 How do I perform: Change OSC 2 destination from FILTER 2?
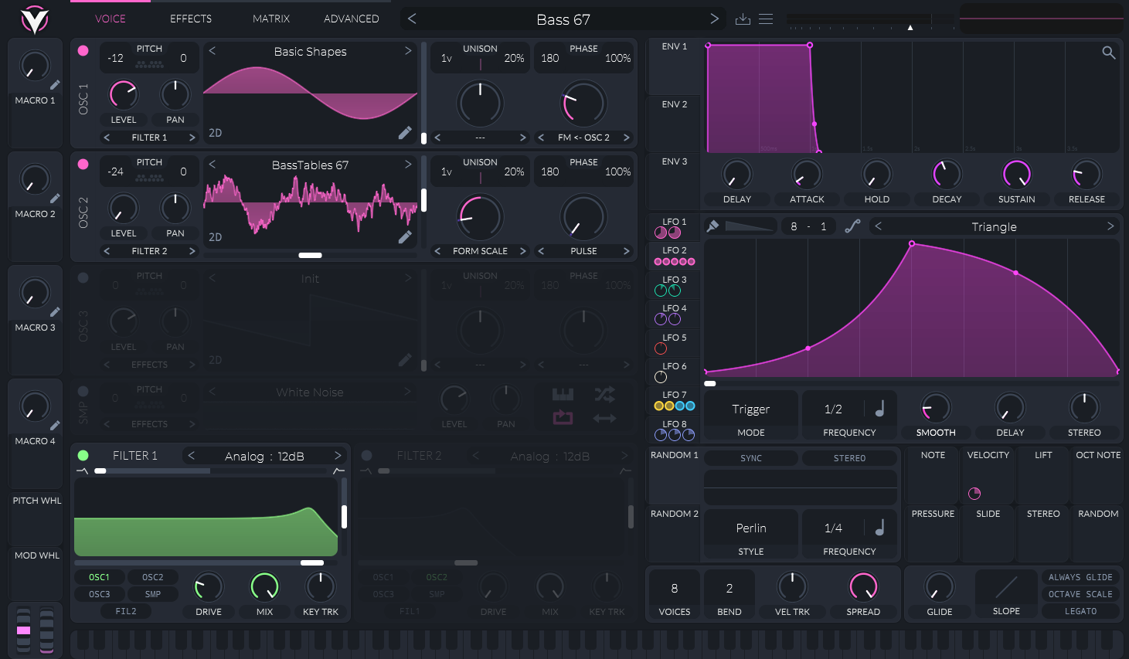pos(149,251)
